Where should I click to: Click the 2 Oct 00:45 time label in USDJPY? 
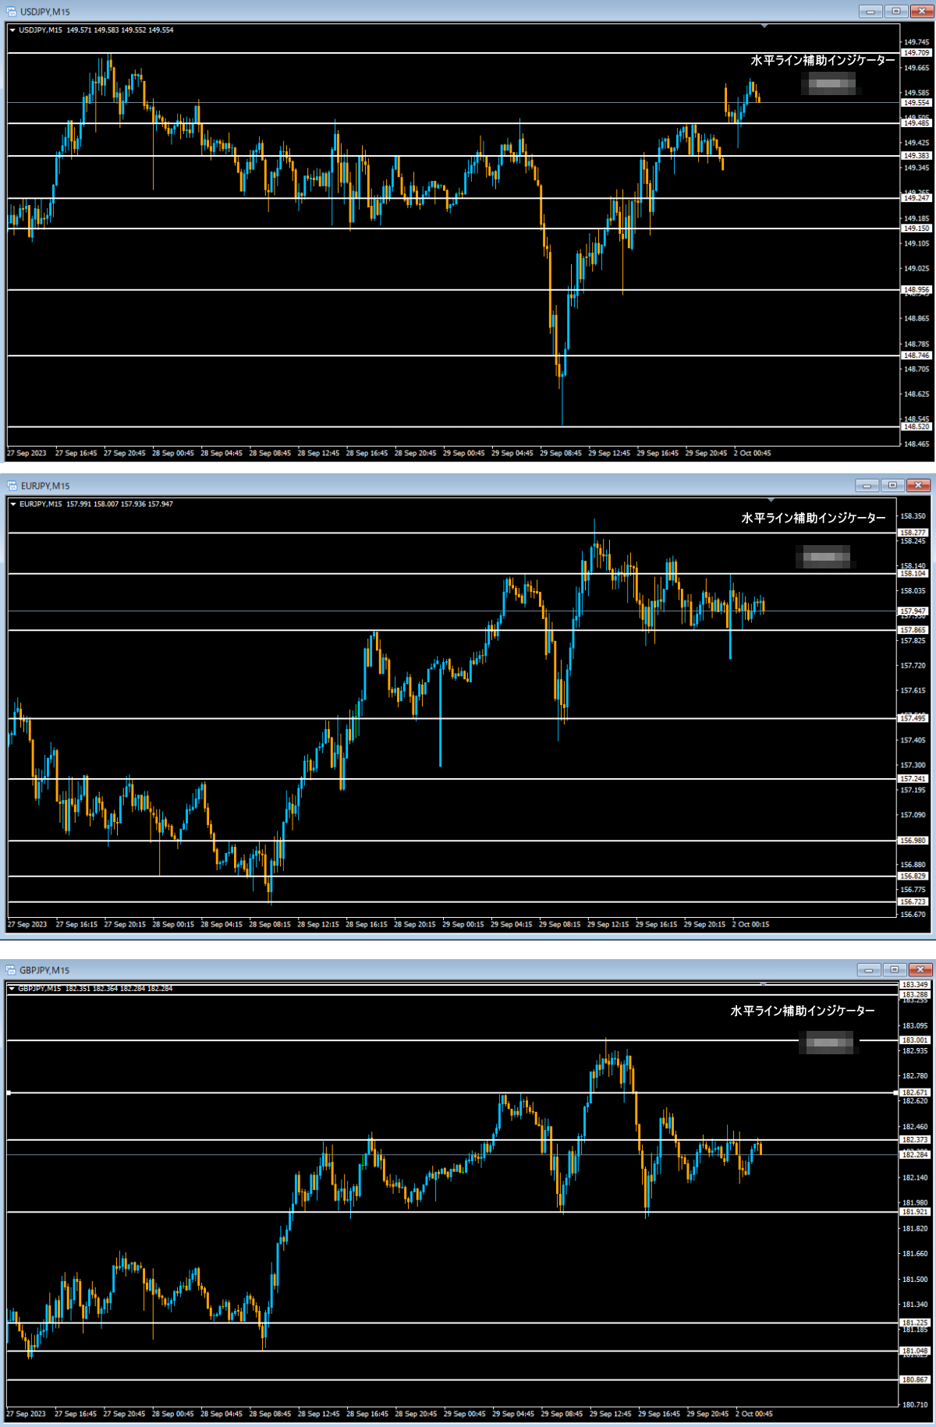(x=752, y=453)
